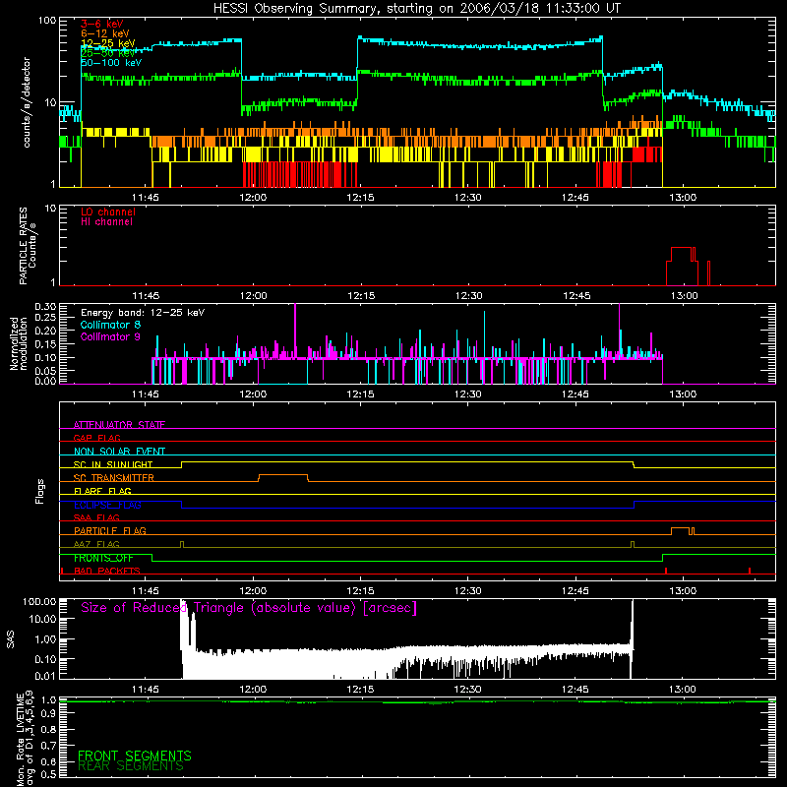Click the first AAZ_FLAG pulse near 11:50
The image size is (787, 787).
(x=182, y=545)
